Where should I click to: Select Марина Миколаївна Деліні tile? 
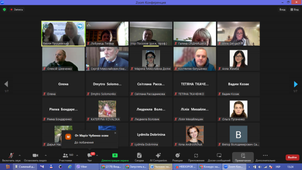tap(151, 59)
